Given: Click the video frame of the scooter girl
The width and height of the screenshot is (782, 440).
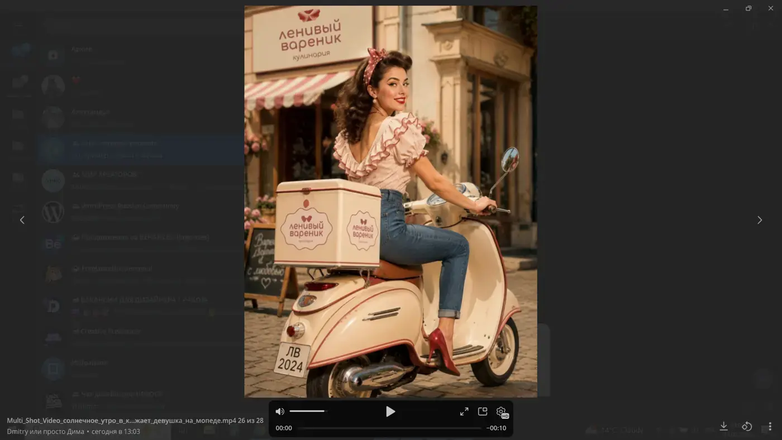Looking at the screenshot, I should (x=390, y=201).
